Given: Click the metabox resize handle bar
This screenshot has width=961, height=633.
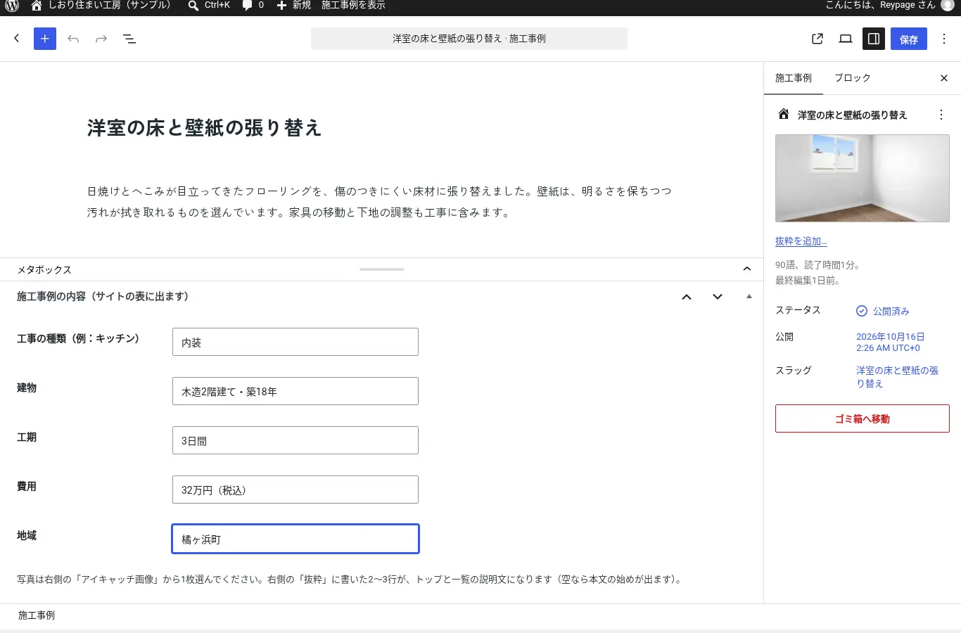Looking at the screenshot, I should point(382,269).
